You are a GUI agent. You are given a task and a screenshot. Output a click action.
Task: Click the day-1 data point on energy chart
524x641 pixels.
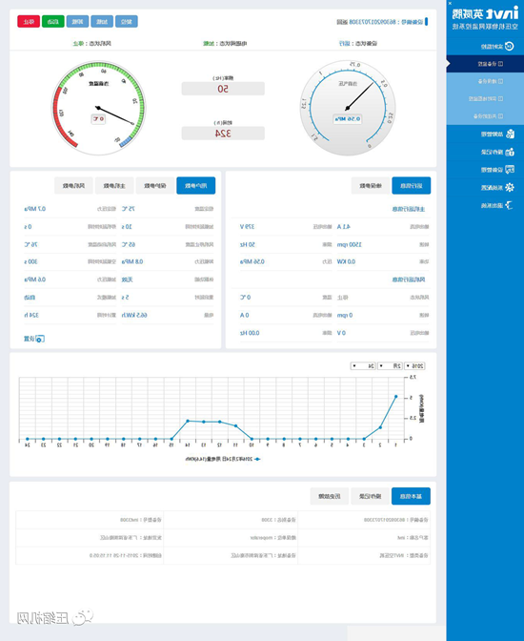tap(395, 397)
